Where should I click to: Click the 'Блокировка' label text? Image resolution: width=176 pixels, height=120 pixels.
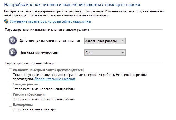(23, 105)
